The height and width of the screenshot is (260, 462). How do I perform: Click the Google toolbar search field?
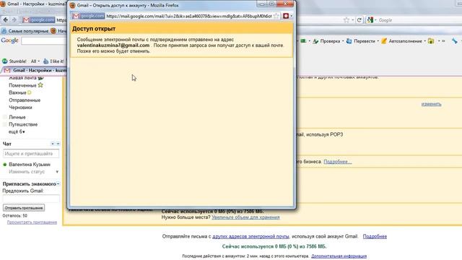point(43,41)
